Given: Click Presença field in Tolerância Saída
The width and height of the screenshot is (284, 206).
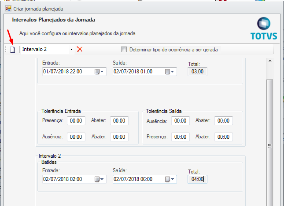Looking at the screenshot, I should pos(181,137).
